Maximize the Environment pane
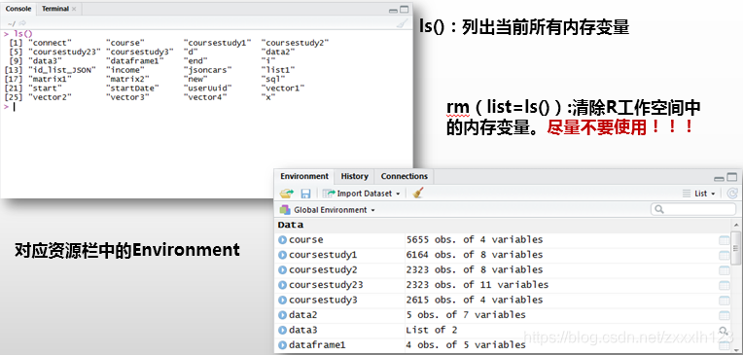The height and width of the screenshot is (355, 743). point(731,177)
